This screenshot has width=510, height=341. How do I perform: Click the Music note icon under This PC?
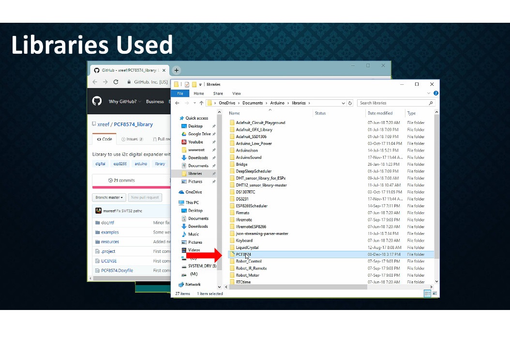184,234
